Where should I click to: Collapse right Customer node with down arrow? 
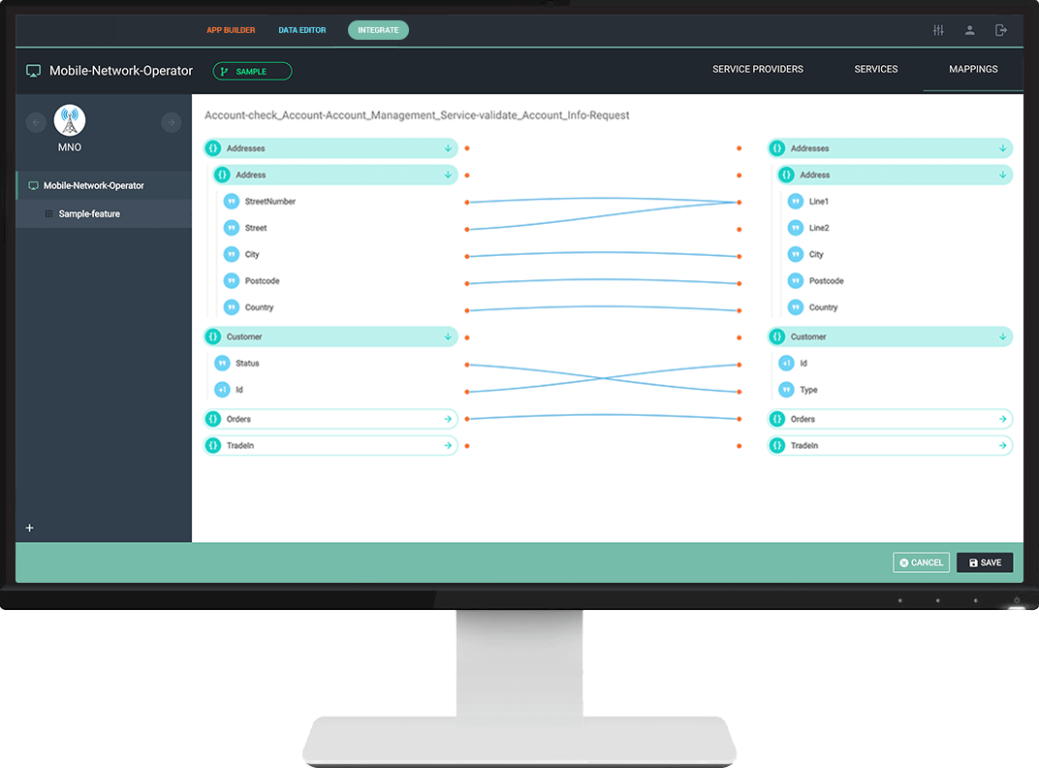coord(1002,336)
